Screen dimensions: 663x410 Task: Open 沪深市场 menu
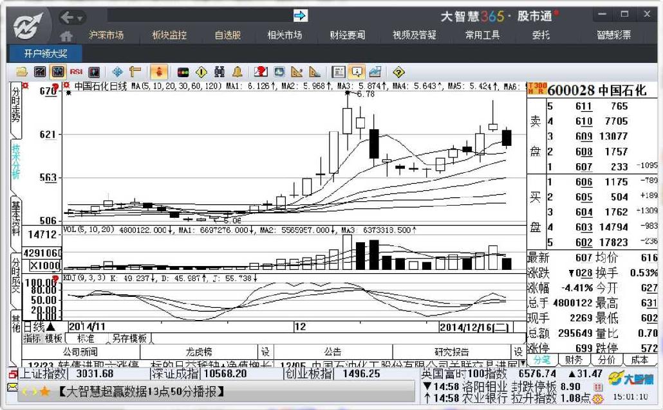[x=106, y=35]
